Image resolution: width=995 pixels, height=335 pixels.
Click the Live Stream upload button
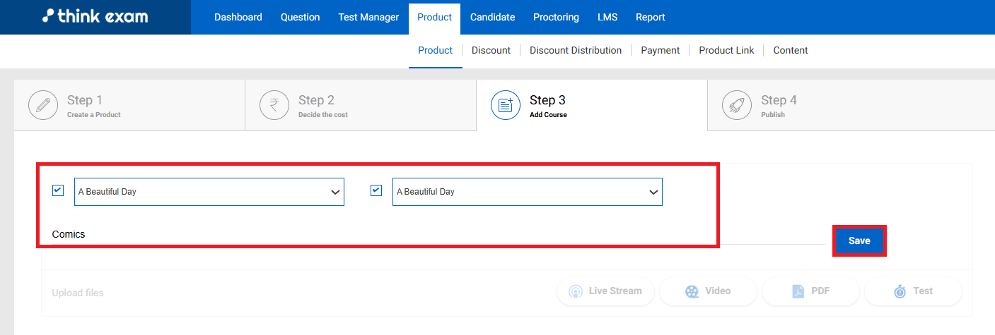606,291
